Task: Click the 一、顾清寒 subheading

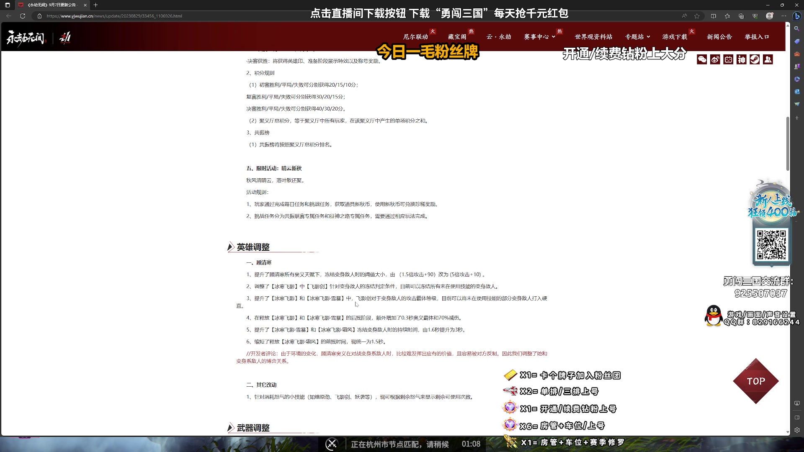Action: pos(259,262)
